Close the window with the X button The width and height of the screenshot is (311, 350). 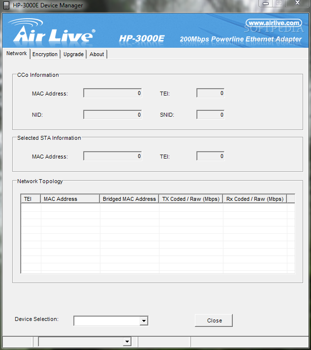[x=297, y=3]
